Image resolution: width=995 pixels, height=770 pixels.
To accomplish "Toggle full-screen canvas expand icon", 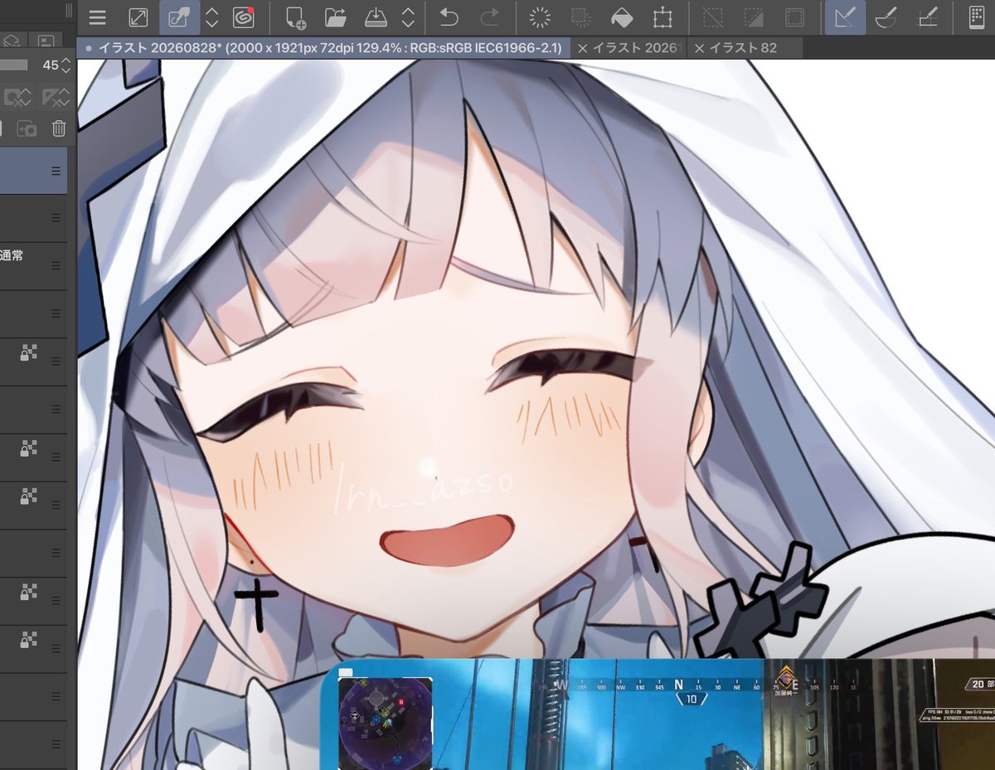I will [x=138, y=17].
